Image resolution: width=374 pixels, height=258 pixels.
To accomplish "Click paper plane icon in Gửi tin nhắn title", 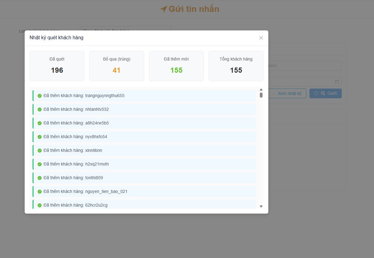I will 164,9.
